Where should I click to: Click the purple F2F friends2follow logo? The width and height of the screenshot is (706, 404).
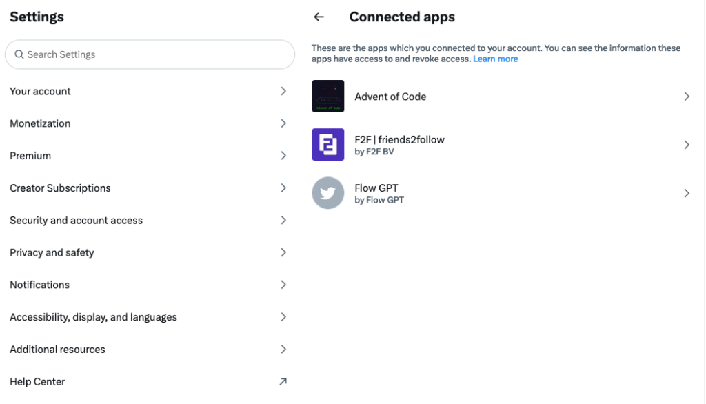click(x=327, y=145)
